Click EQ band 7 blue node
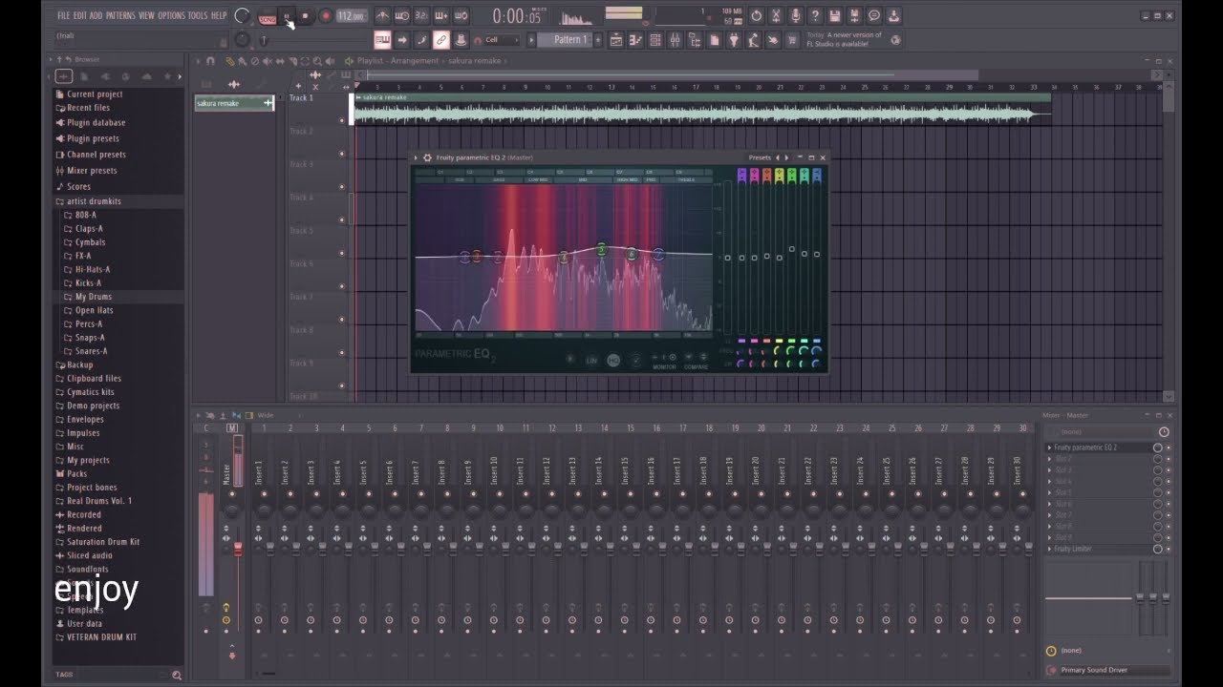The height and width of the screenshot is (687, 1223). (658, 254)
